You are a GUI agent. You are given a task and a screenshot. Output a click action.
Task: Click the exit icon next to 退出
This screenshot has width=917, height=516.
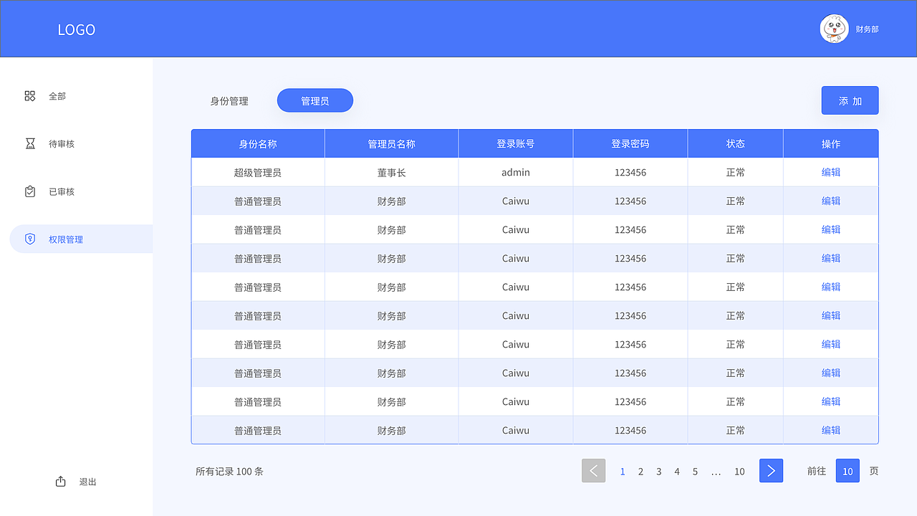60,481
